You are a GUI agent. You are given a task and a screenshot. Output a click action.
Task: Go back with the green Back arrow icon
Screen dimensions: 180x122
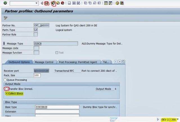[x=53, y=3]
